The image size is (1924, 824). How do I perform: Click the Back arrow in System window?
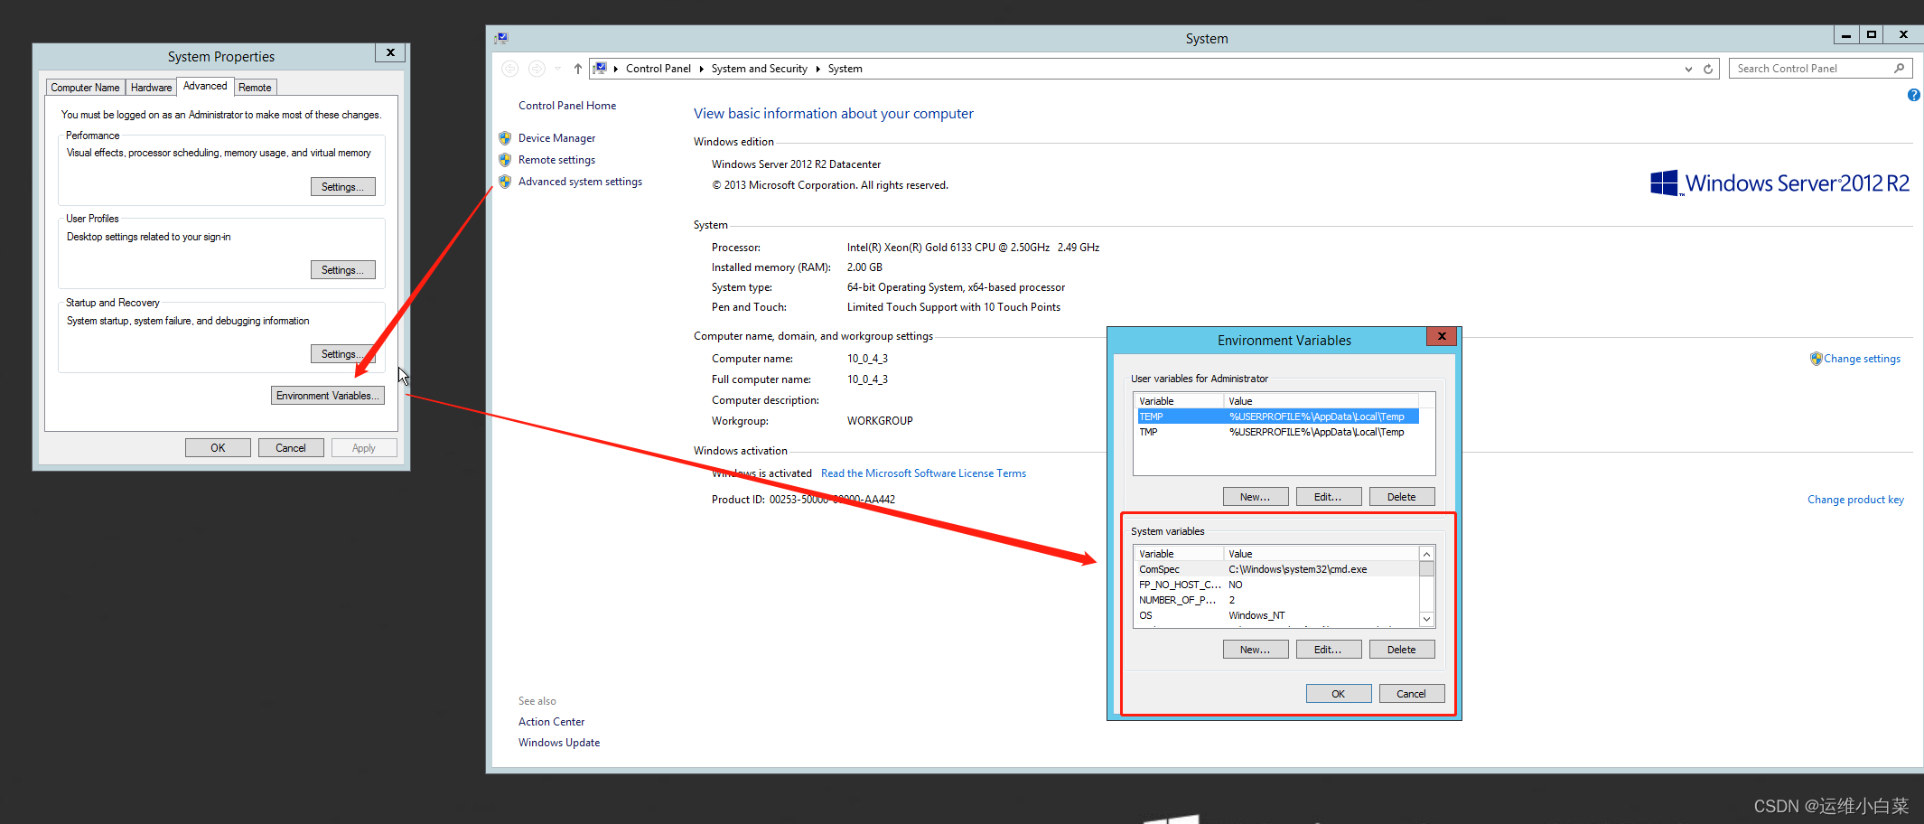coord(509,69)
